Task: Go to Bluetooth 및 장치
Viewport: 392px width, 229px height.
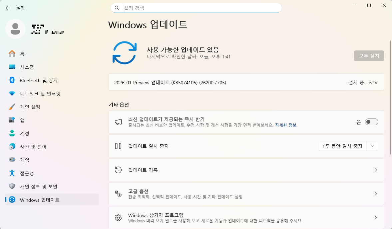Action: click(x=52, y=80)
